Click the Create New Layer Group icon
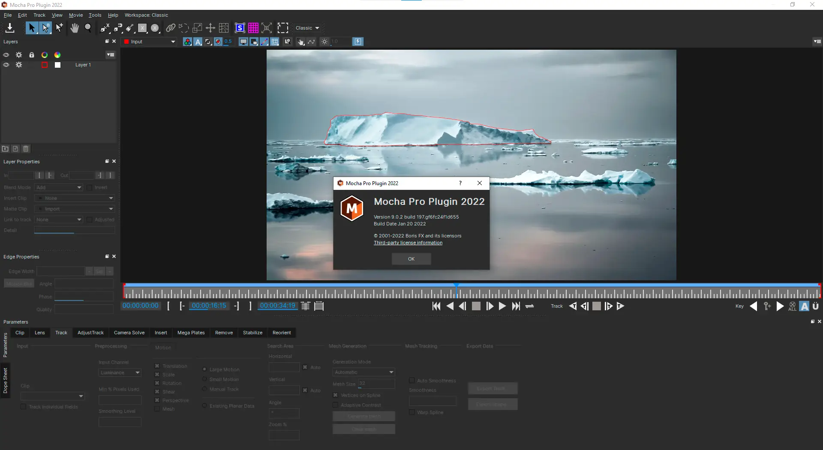This screenshot has height=450, width=823. 5,149
